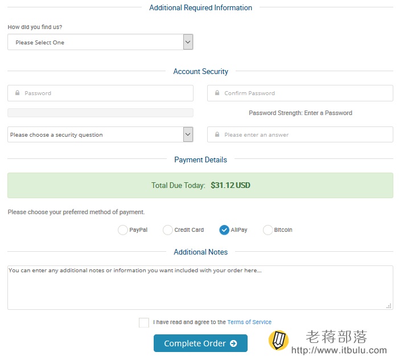
Task: Click the 'Additional Required Information' heading
Action: point(201,7)
